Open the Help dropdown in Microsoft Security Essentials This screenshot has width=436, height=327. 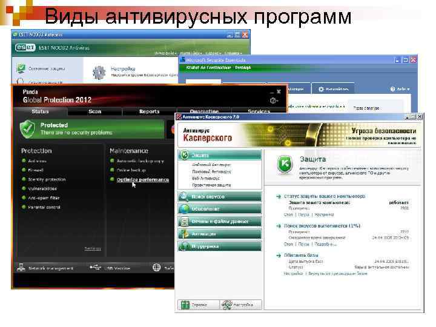pyautogui.click(x=400, y=89)
